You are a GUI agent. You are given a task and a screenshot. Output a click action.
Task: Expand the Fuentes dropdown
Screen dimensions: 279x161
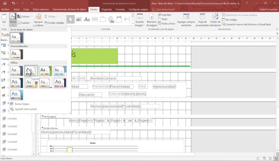click(24, 23)
